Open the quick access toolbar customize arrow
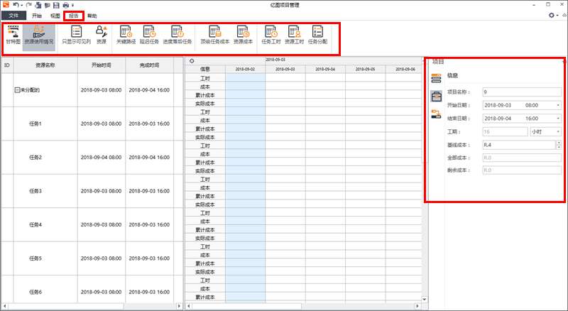Screen dimensions: 568x311 72,6
